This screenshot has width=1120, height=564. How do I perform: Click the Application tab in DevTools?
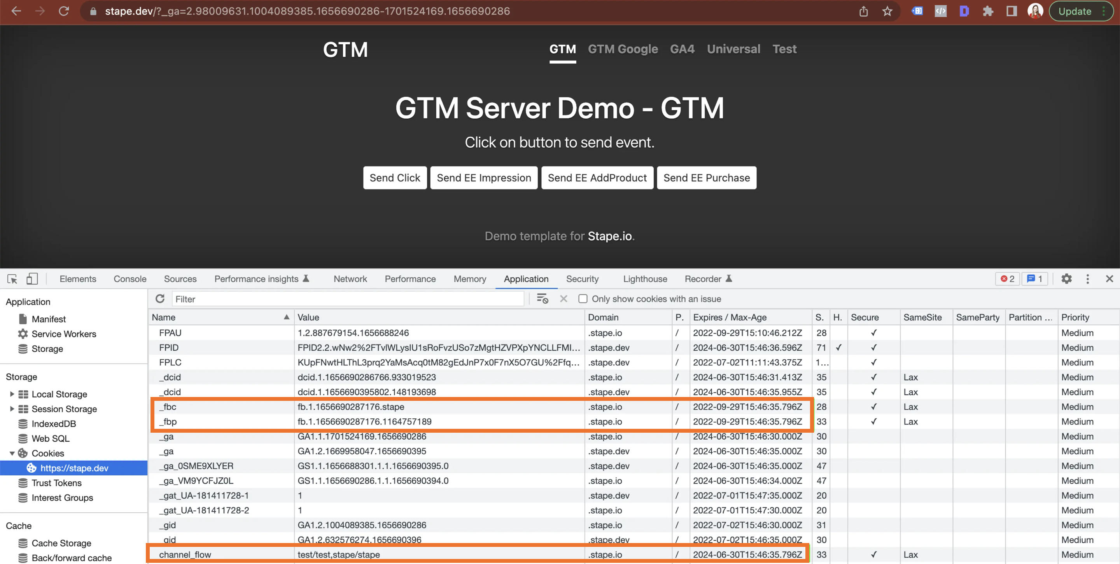click(525, 279)
